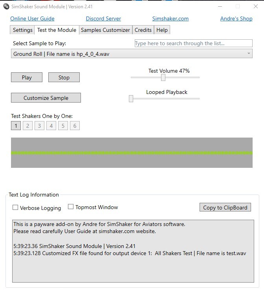
Task: Test shaker number 3
Action: click(x=39, y=126)
